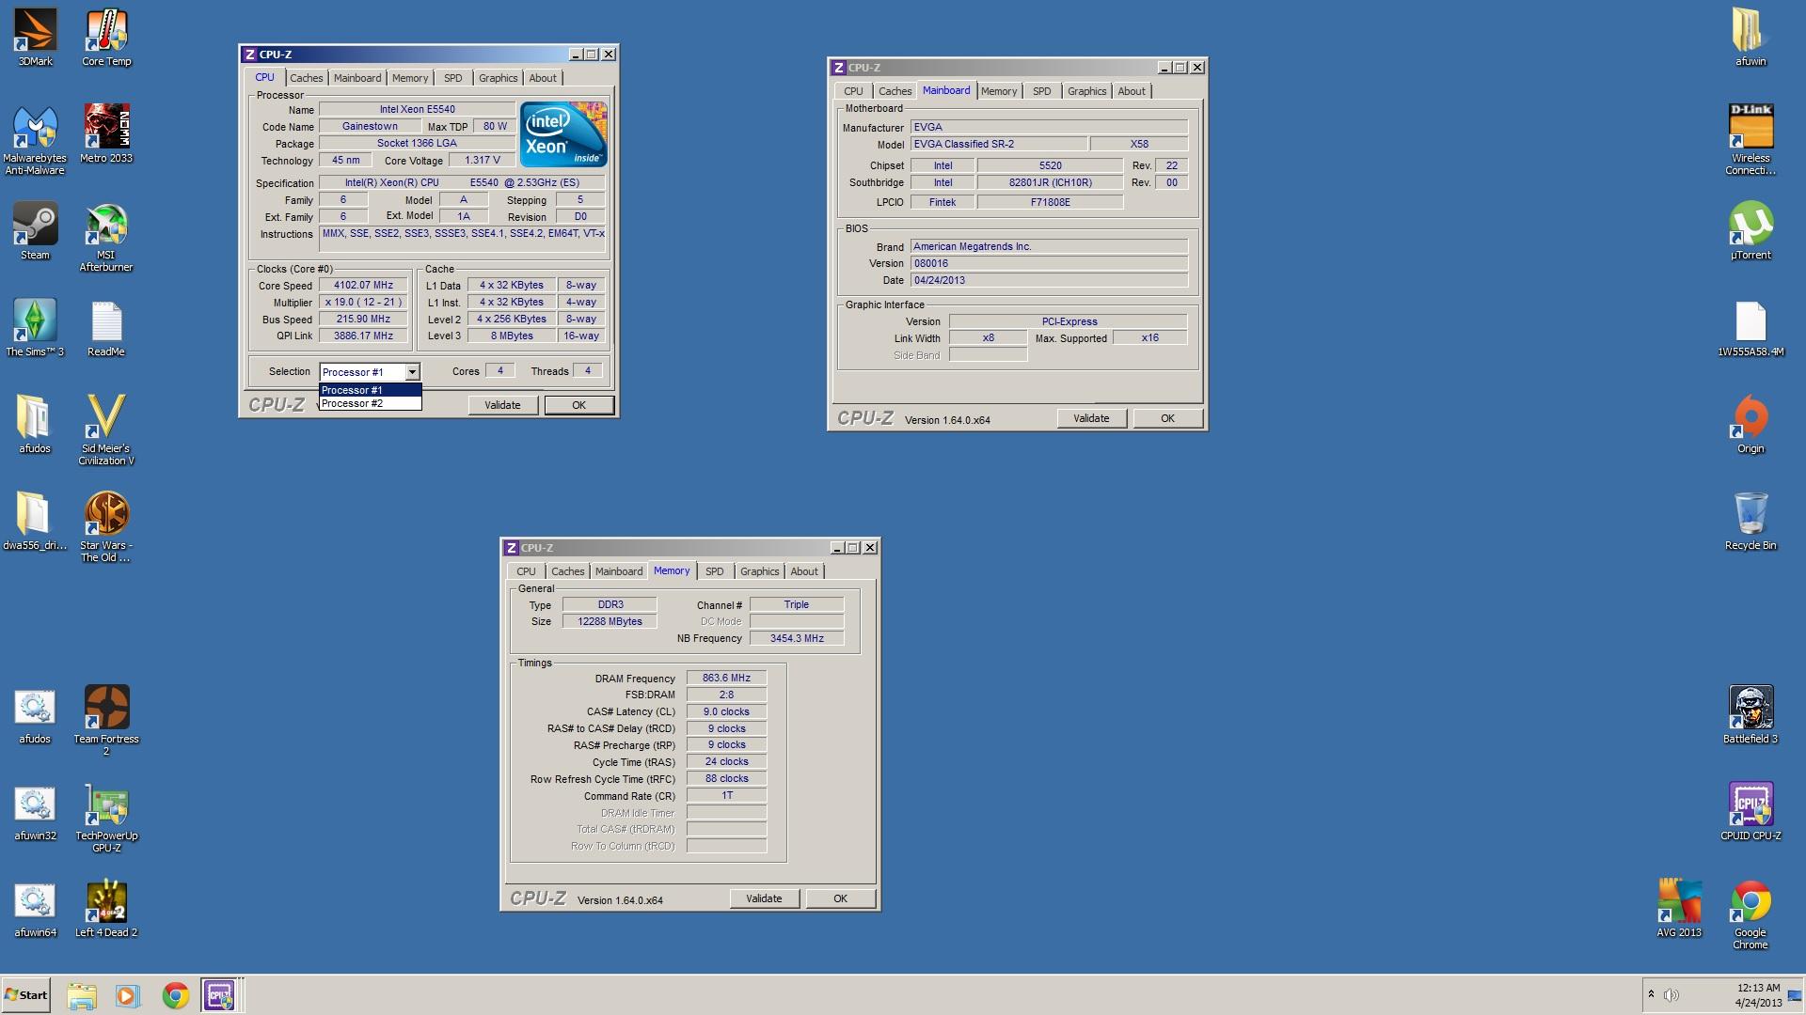Open Chrome from the taskbar
This screenshot has width=1806, height=1015.
[175, 995]
